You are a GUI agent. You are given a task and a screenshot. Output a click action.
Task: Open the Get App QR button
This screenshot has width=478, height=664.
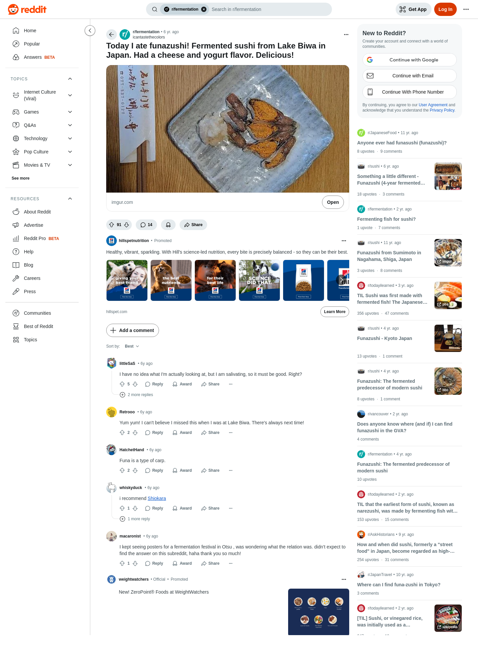coord(413,9)
